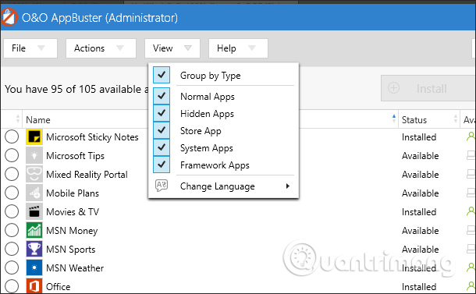Image resolution: width=476 pixels, height=294 pixels.
Task: Choose Normal Apps menu entry
Action: click(x=223, y=96)
